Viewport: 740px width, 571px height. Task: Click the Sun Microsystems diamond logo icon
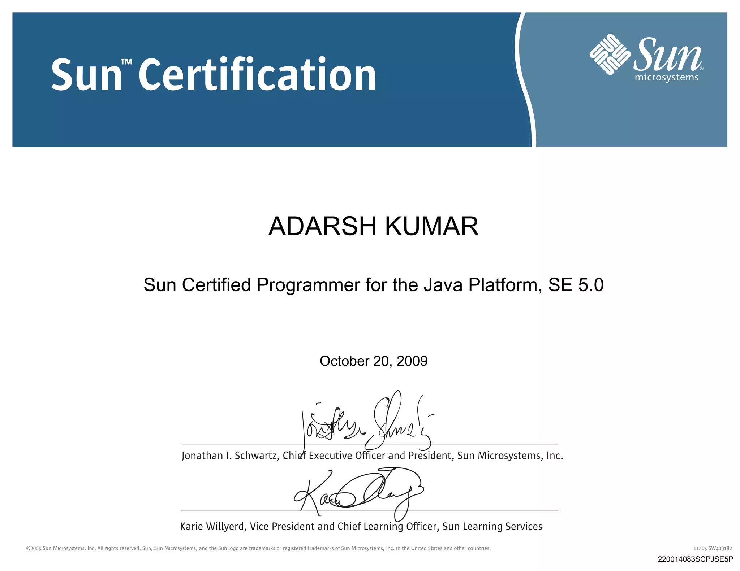tap(610, 55)
